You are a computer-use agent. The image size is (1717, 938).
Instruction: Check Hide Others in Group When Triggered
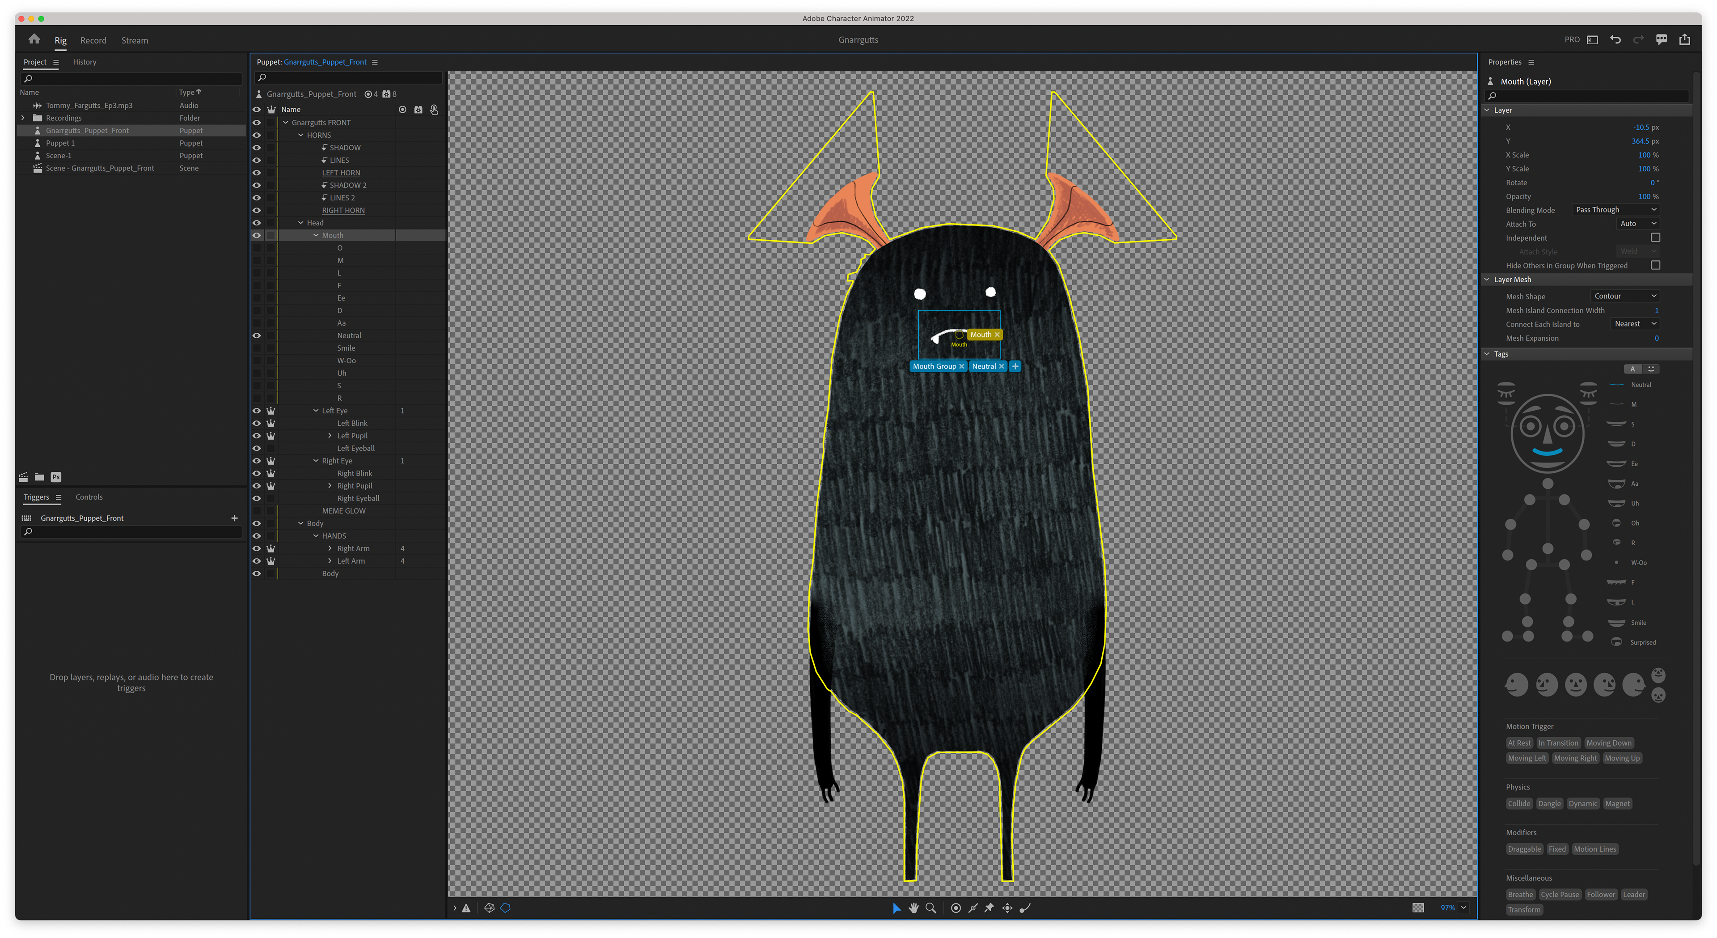pos(1656,265)
